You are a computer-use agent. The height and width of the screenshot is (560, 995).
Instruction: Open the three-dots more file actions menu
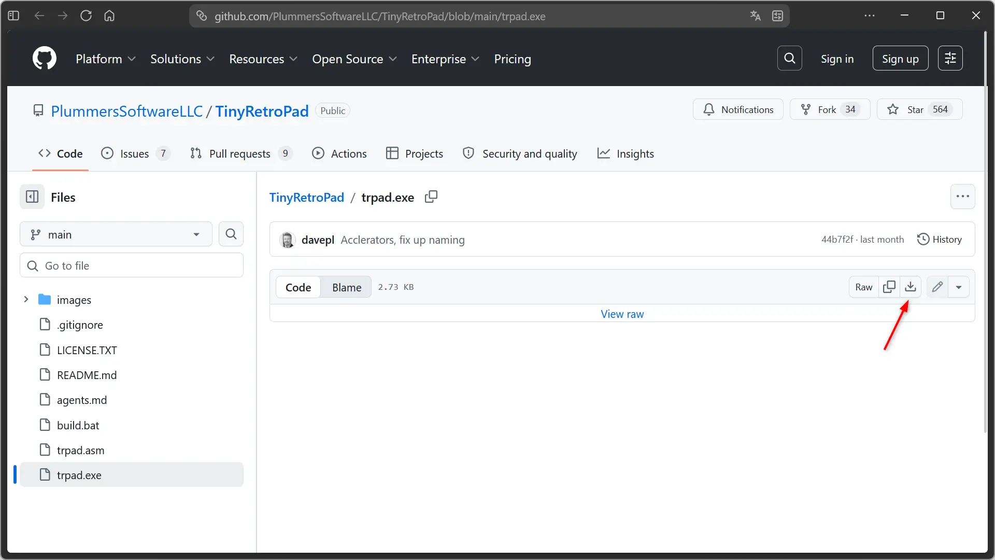click(x=962, y=197)
